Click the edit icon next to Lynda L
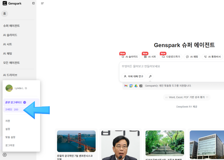This screenshot has height=160, width=224. tap(26, 88)
